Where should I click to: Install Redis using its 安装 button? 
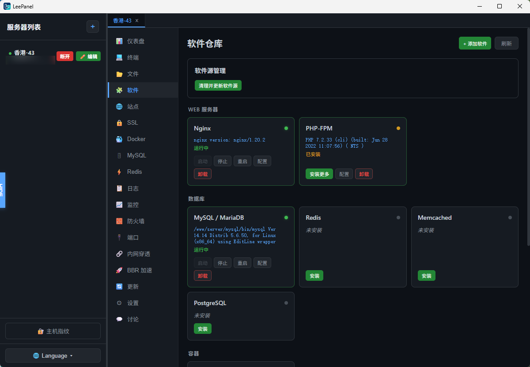coord(314,275)
